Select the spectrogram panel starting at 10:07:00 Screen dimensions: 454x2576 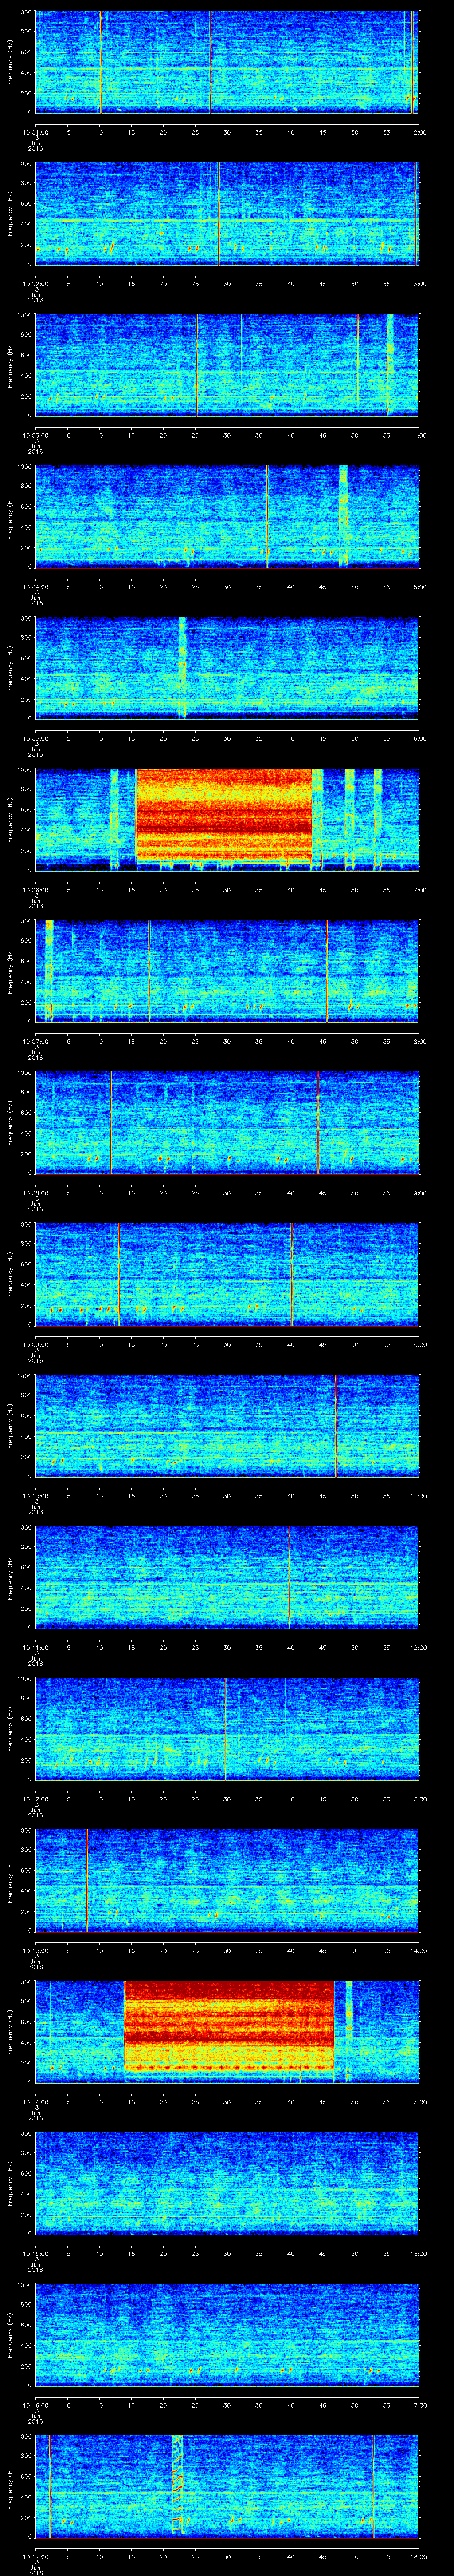pyautogui.click(x=227, y=971)
